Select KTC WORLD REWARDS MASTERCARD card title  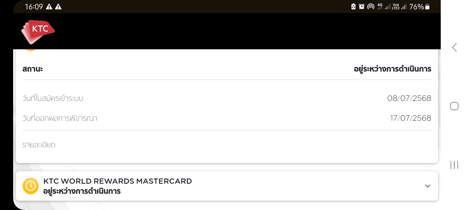pos(118,181)
